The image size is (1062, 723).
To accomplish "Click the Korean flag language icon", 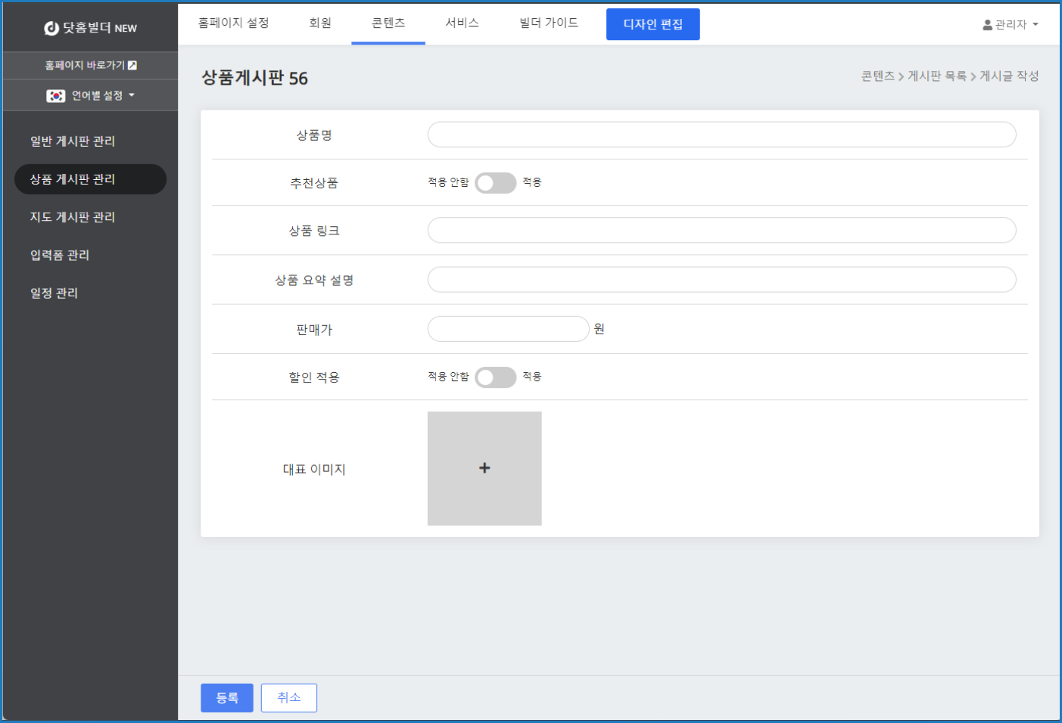I will pyautogui.click(x=56, y=96).
